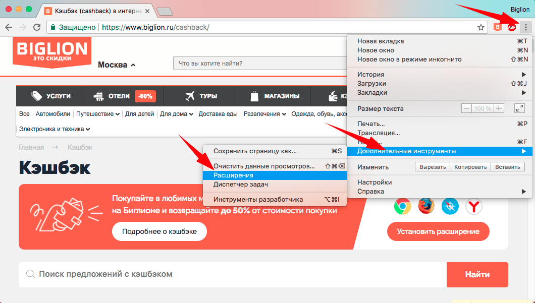
Task: Open Новое окно в режиме инкогнито
Action: point(440,59)
